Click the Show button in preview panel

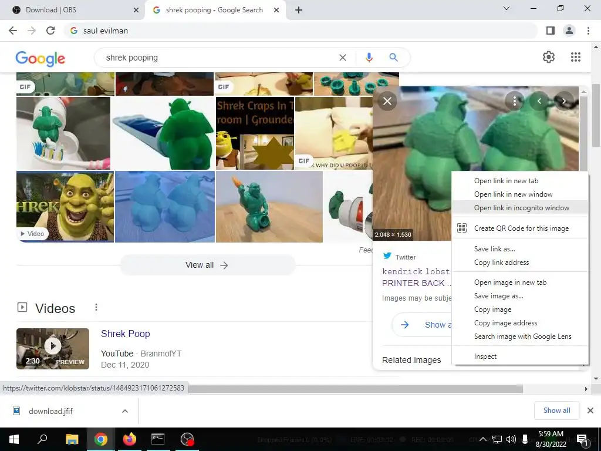(x=421, y=325)
